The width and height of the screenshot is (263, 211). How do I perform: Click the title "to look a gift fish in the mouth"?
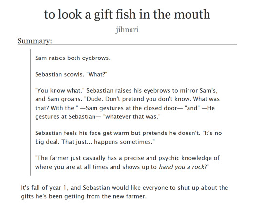127,15
